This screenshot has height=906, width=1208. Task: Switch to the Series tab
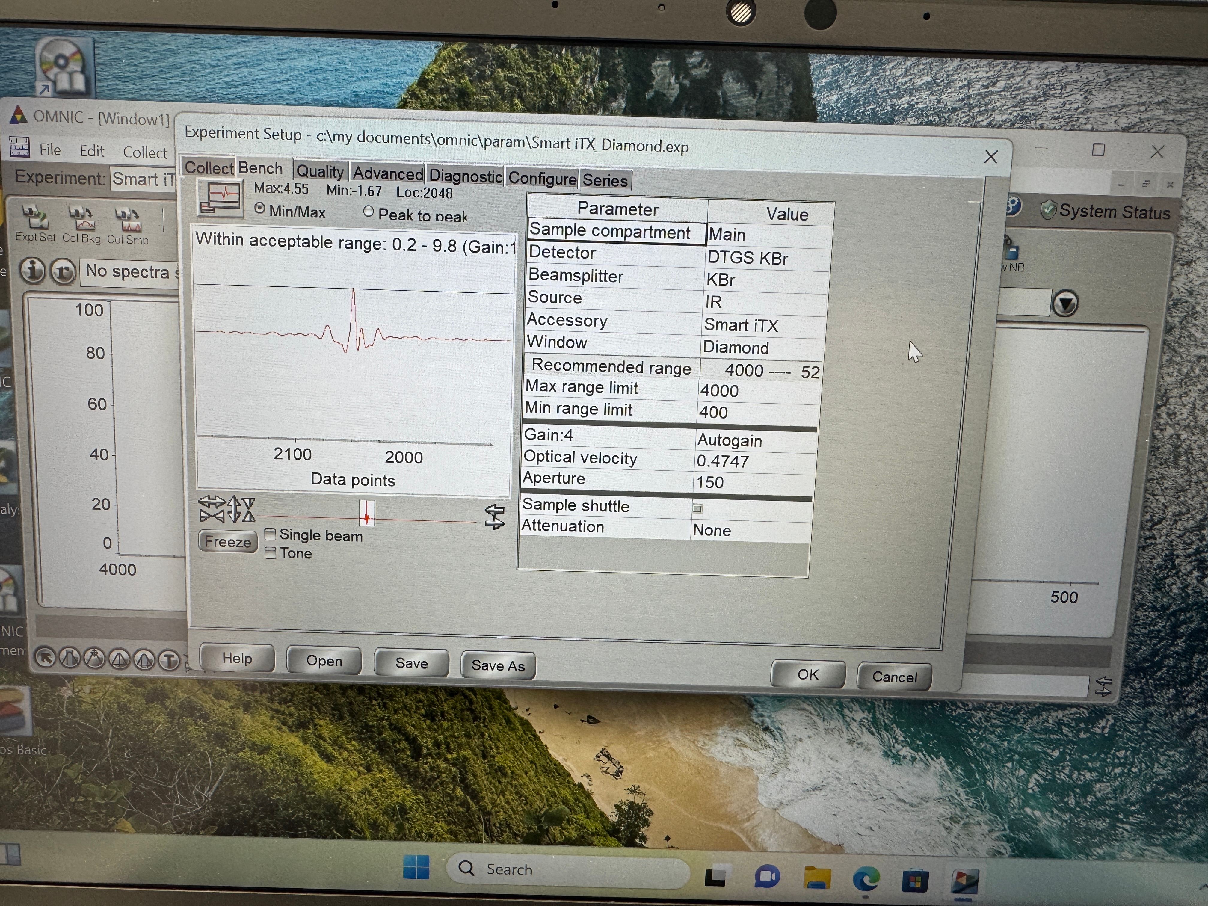605,180
